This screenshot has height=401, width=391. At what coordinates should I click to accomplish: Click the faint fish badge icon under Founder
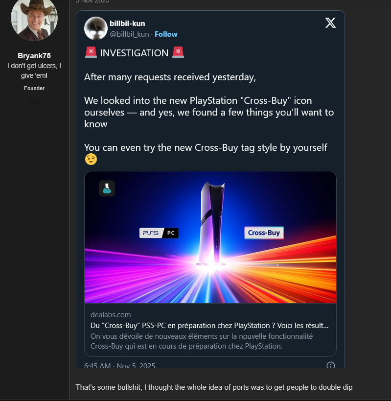pos(34,102)
